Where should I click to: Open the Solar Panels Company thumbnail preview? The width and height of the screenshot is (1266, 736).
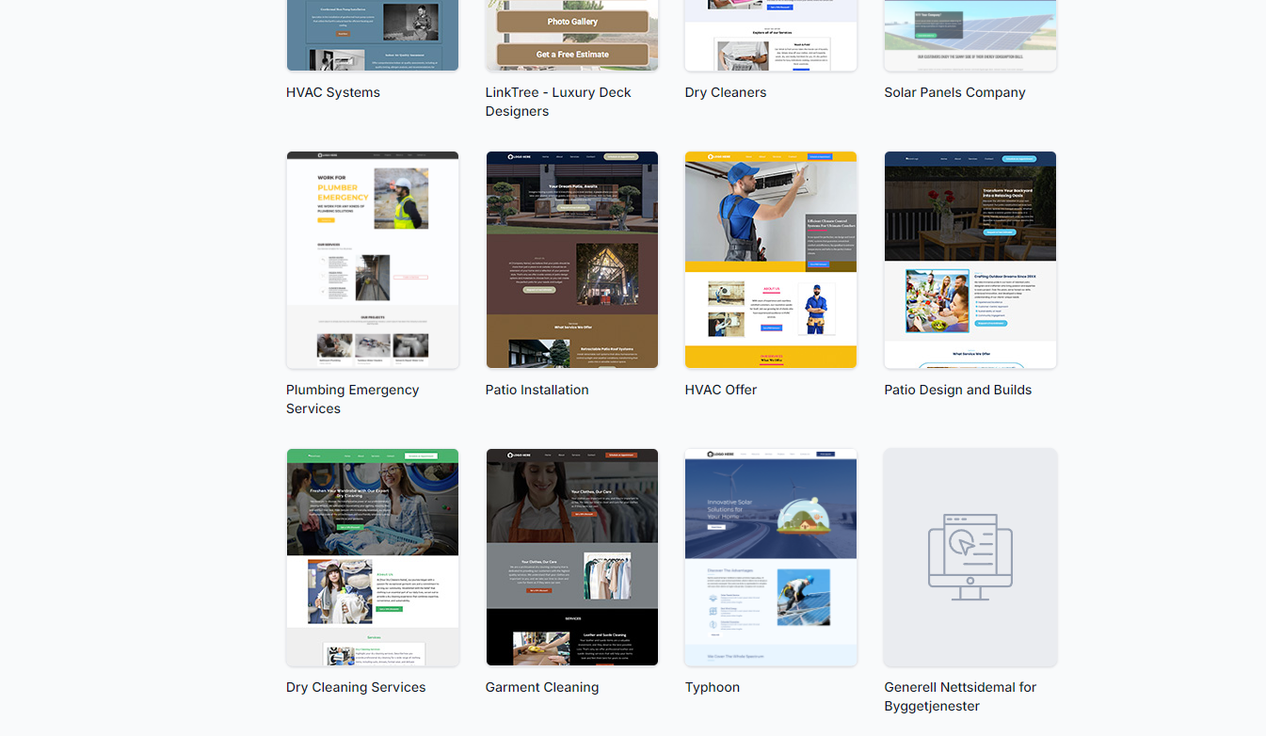point(970,35)
